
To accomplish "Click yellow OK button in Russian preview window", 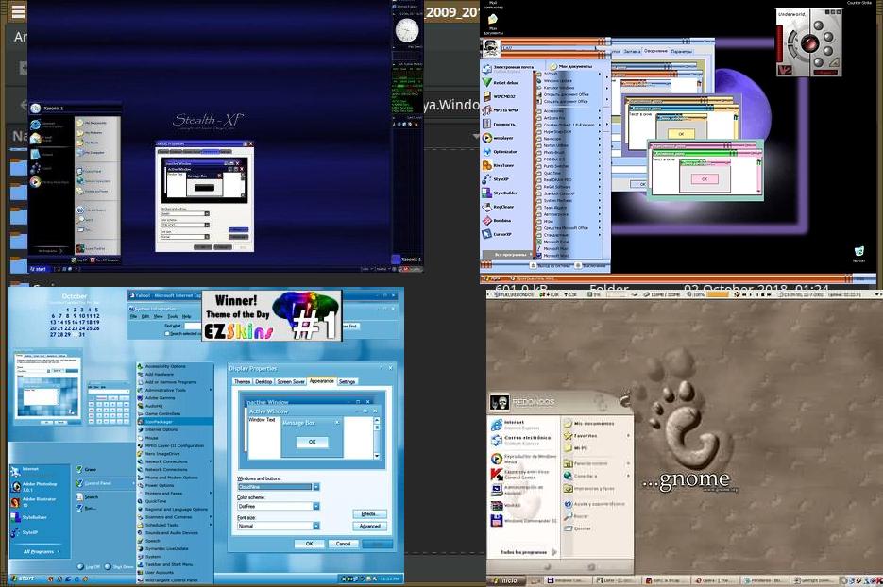I will (681, 134).
